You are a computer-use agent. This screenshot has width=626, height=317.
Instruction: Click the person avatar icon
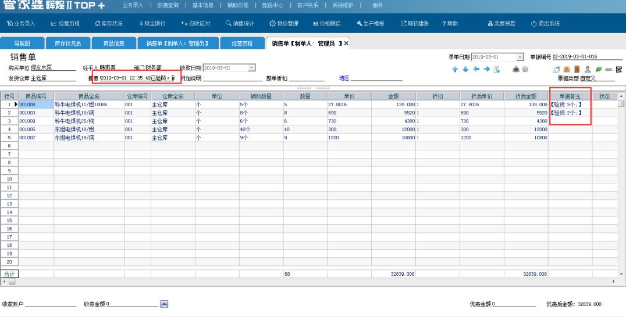click(588, 69)
